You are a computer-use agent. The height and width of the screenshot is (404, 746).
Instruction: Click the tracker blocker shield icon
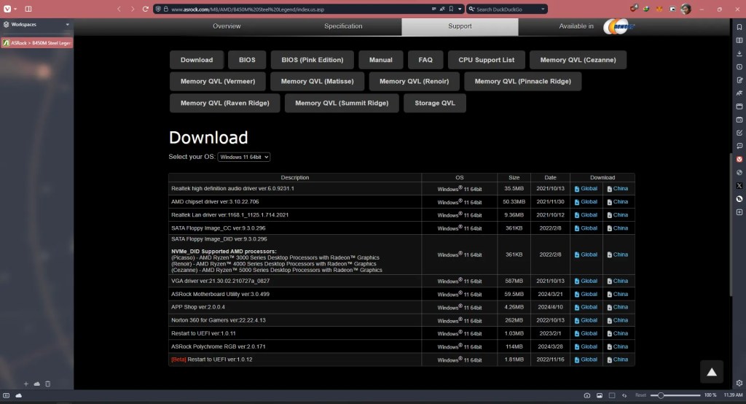point(158,9)
